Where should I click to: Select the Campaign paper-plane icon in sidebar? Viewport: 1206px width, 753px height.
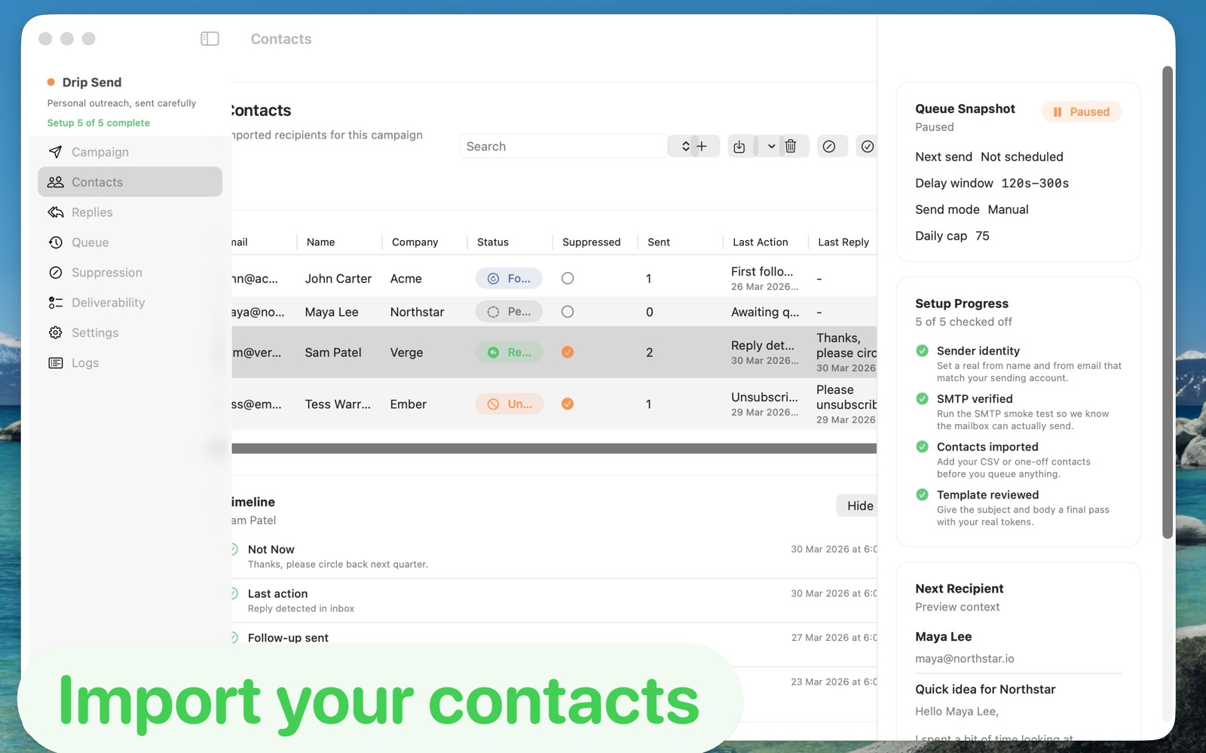[56, 151]
